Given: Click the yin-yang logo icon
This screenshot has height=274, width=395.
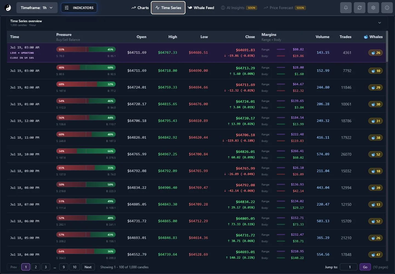Looking at the screenshot, I should (x=8, y=8).
